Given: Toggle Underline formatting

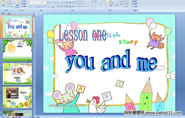Looking at the screenshot, I should (36, 7).
